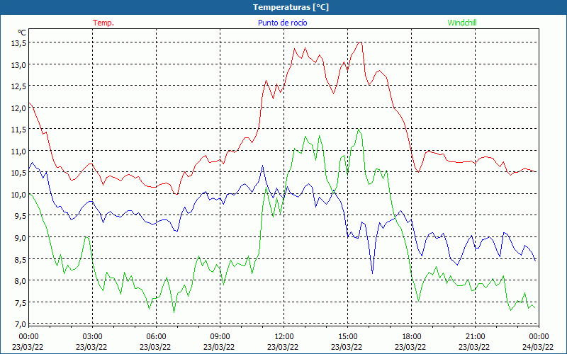Click the '7,5' y-axis value
This screenshot has height=354, width=567.
point(21,303)
